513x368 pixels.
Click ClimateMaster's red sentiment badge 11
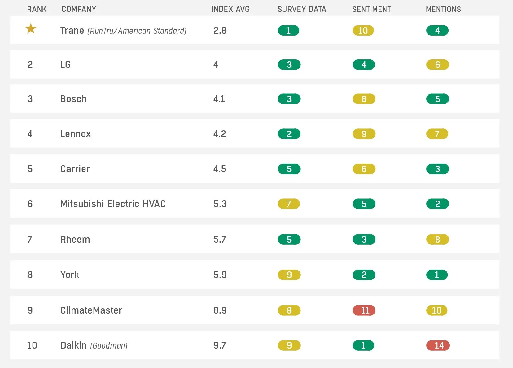click(364, 310)
